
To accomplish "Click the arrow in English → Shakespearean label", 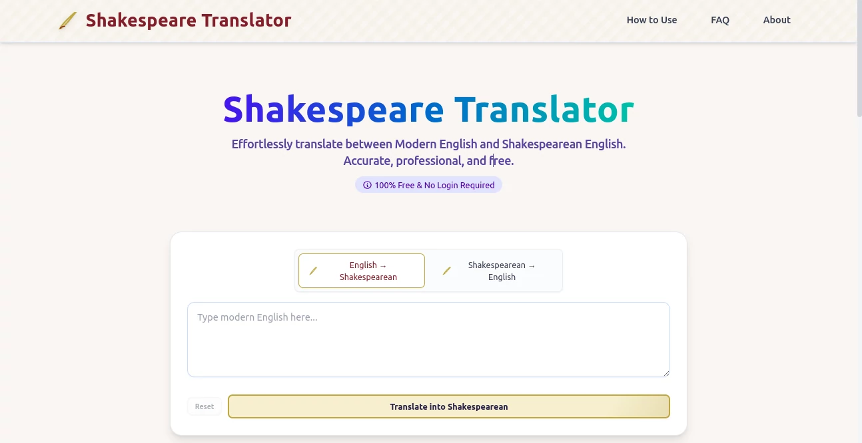I will (383, 265).
